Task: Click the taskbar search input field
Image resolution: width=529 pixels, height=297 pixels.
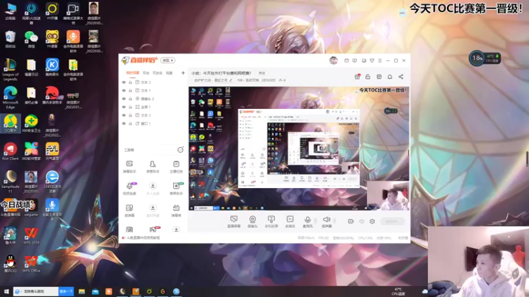Action: coord(36,291)
